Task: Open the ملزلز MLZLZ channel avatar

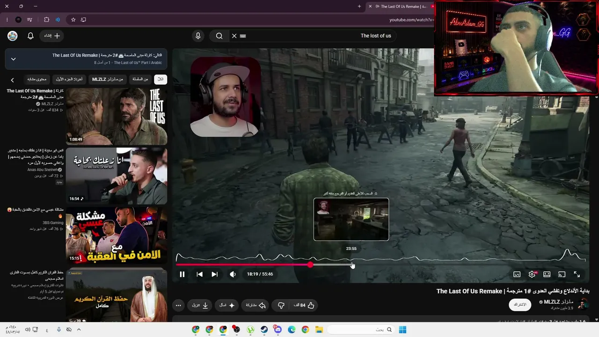Action: [x=583, y=304]
